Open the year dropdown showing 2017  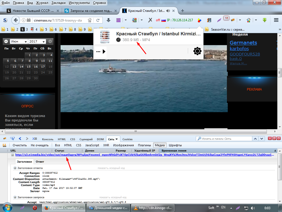37,41
